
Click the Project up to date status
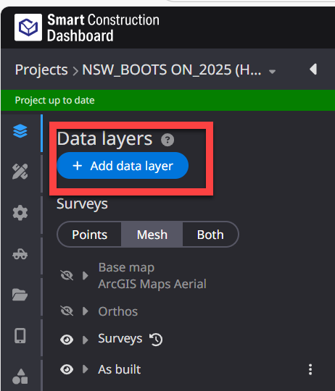(54, 100)
